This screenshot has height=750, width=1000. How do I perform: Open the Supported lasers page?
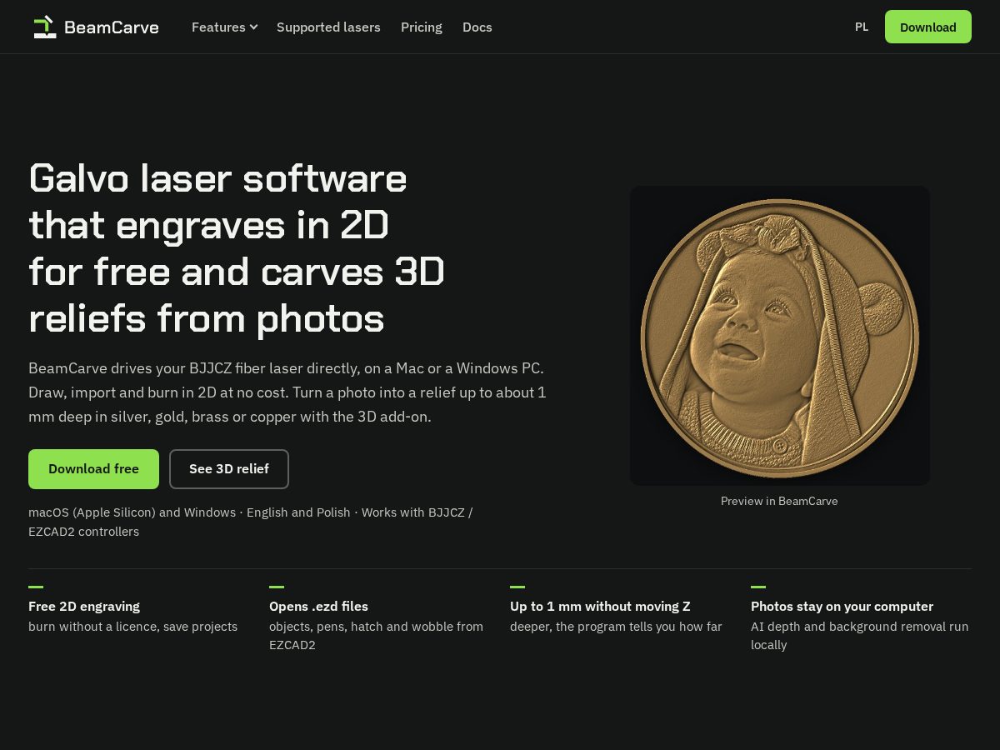(328, 27)
